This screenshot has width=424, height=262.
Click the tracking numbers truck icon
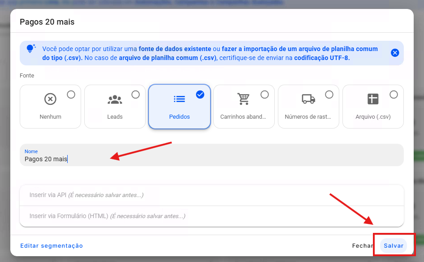pyautogui.click(x=308, y=99)
